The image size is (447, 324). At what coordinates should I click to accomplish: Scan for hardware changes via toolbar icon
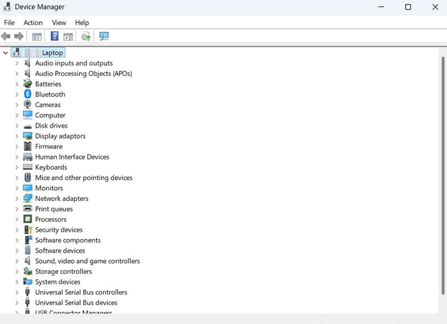[x=85, y=36]
